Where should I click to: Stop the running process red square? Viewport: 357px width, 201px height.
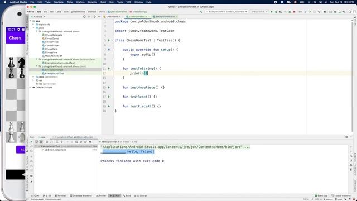click(294, 12)
